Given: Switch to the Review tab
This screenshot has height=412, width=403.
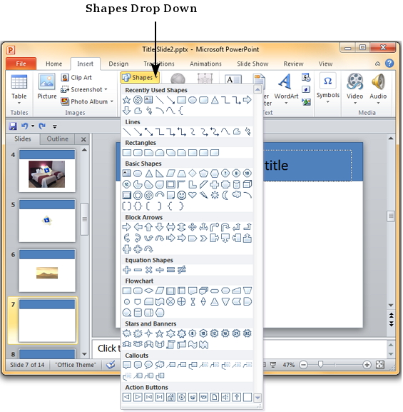Looking at the screenshot, I should coord(293,64).
